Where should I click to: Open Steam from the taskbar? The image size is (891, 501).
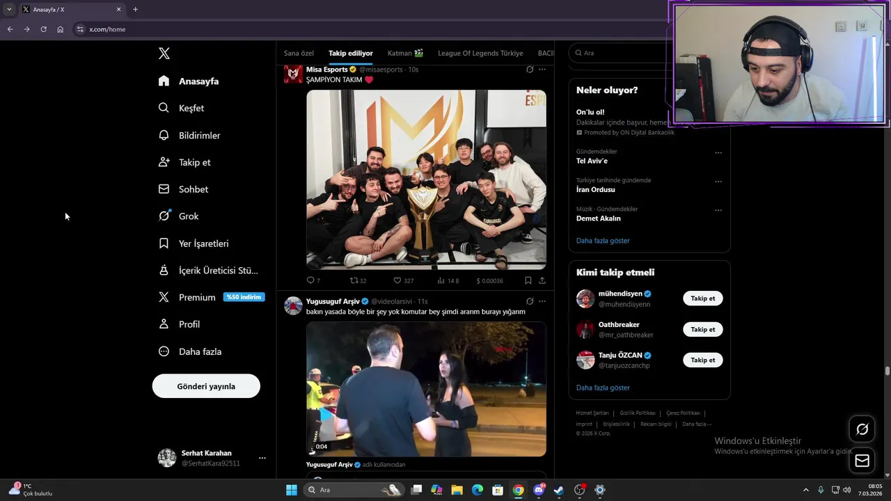[558, 490]
